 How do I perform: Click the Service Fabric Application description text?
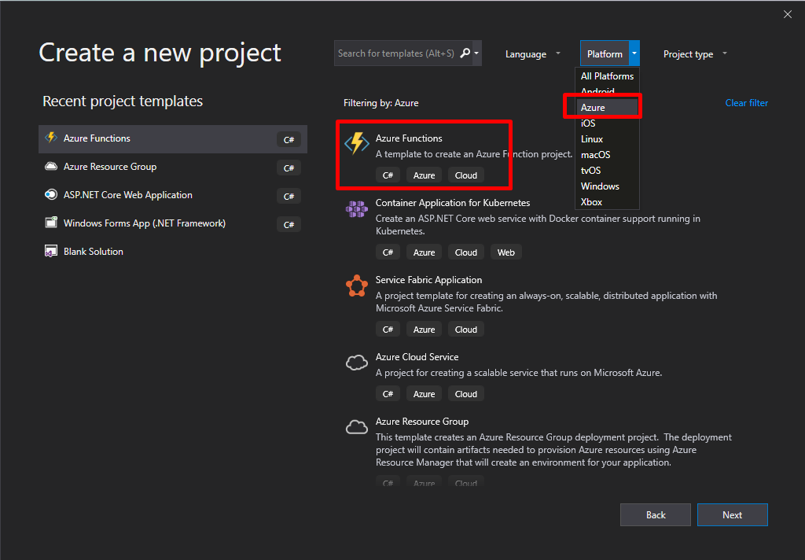point(546,301)
